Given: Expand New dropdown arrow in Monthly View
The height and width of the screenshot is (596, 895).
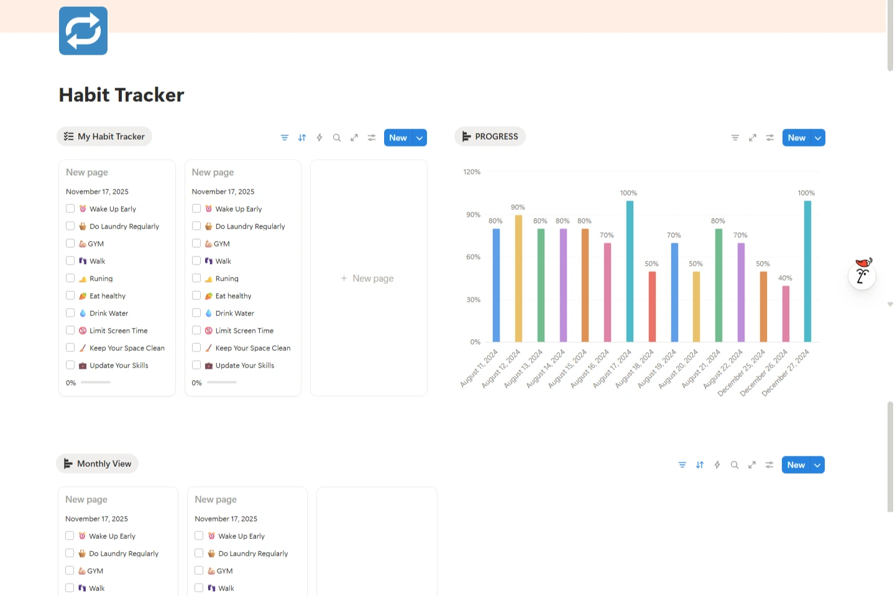Looking at the screenshot, I should tap(817, 465).
